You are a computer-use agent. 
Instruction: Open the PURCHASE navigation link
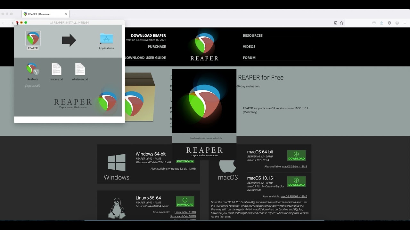tap(157, 47)
